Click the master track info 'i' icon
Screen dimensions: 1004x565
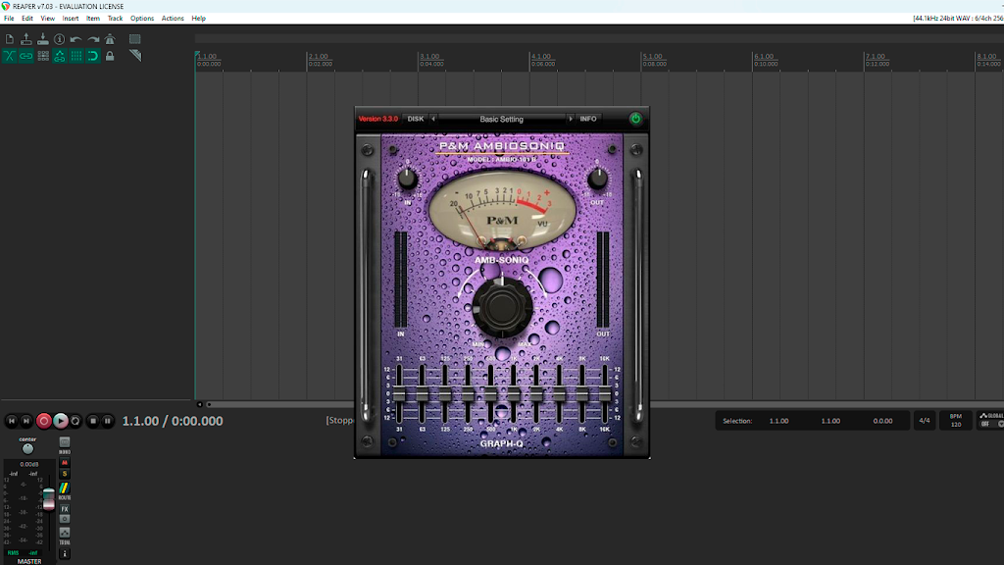click(x=64, y=553)
